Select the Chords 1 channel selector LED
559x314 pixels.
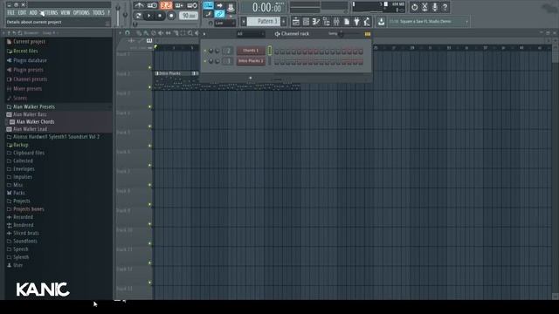coord(270,51)
